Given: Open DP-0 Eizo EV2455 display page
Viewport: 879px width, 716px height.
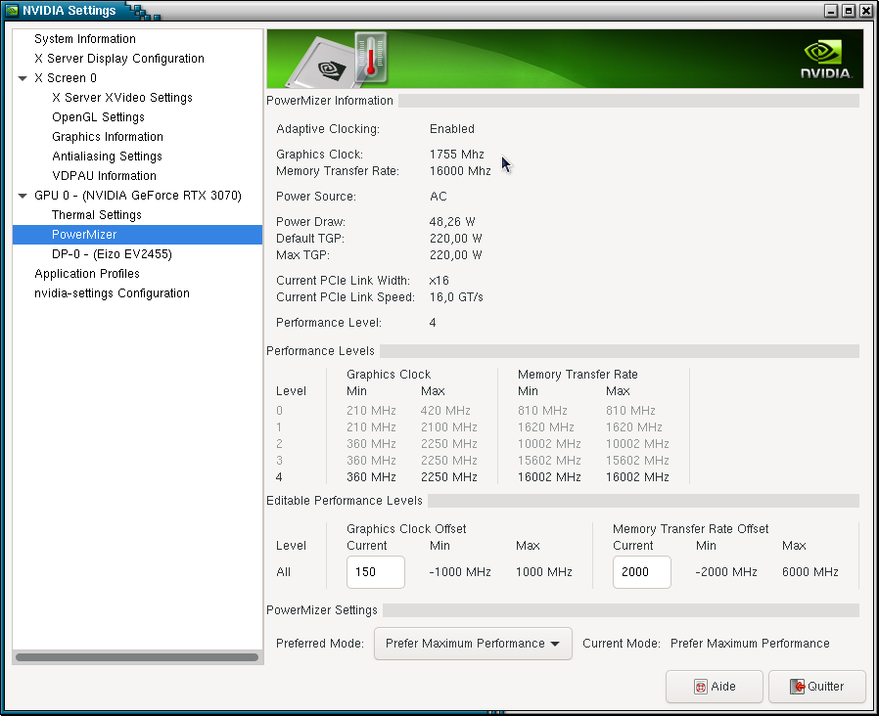Looking at the screenshot, I should (x=112, y=254).
